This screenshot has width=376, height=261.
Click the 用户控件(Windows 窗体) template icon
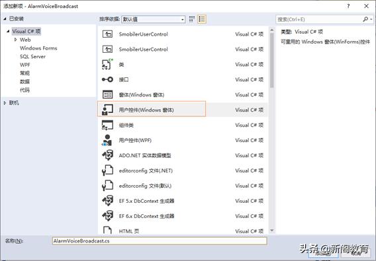tap(107, 110)
